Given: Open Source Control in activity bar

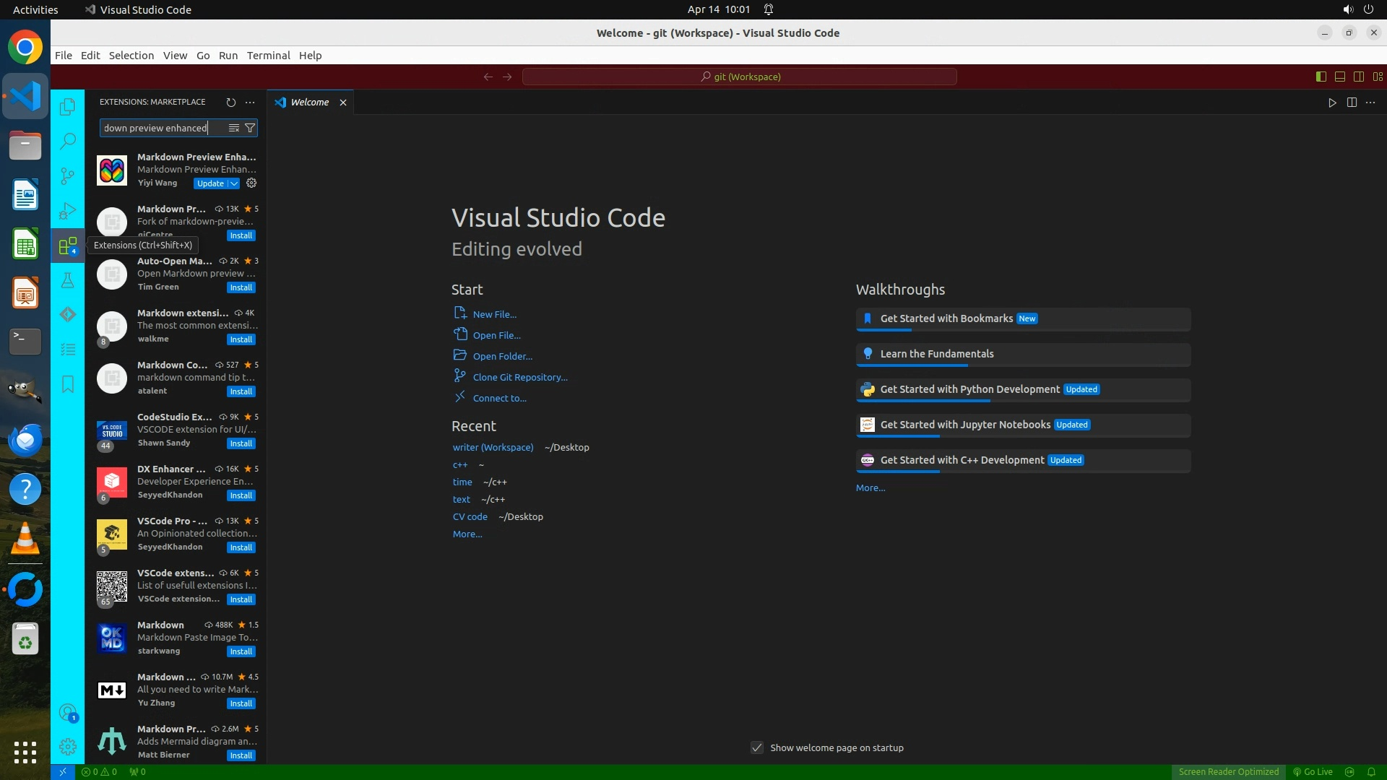Looking at the screenshot, I should point(67,175).
